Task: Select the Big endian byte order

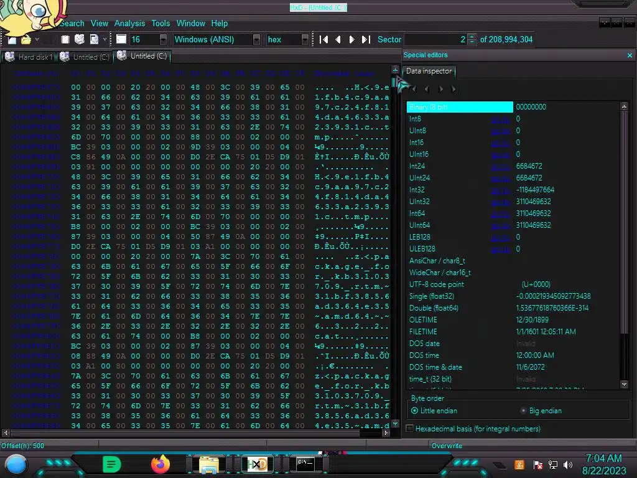Action: [541, 411]
